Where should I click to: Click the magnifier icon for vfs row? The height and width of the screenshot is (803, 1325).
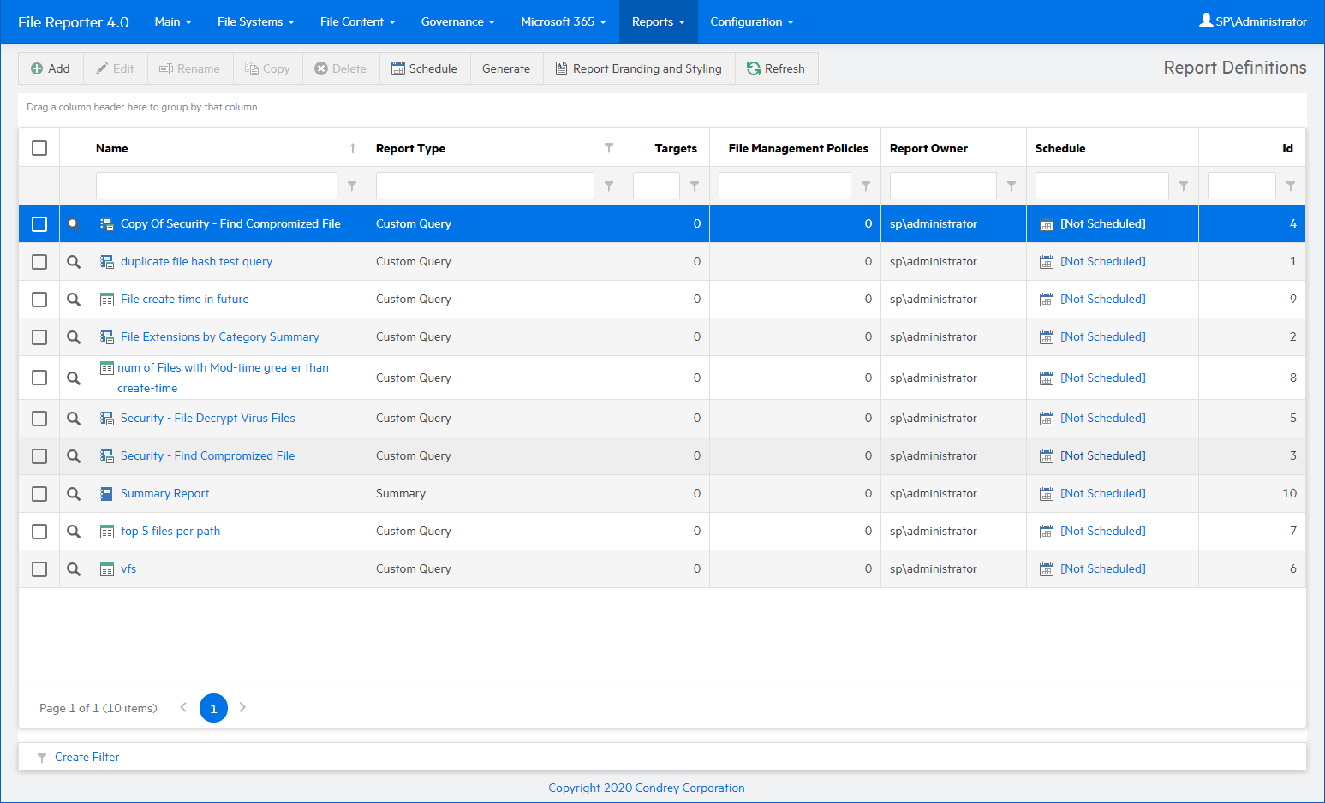pyautogui.click(x=74, y=569)
